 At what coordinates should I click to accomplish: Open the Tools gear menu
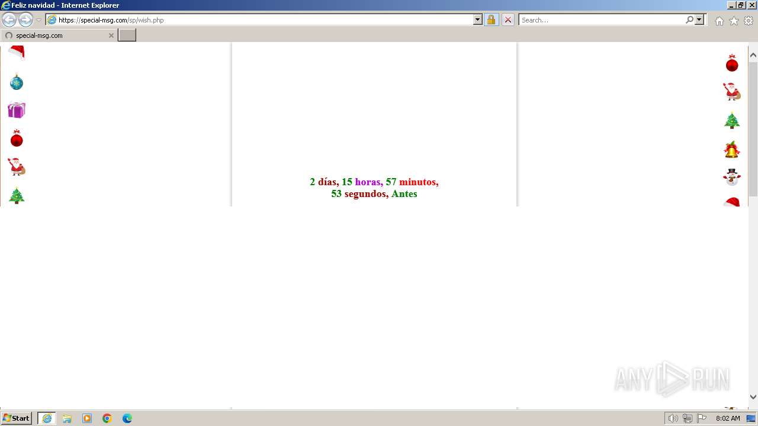click(x=749, y=21)
